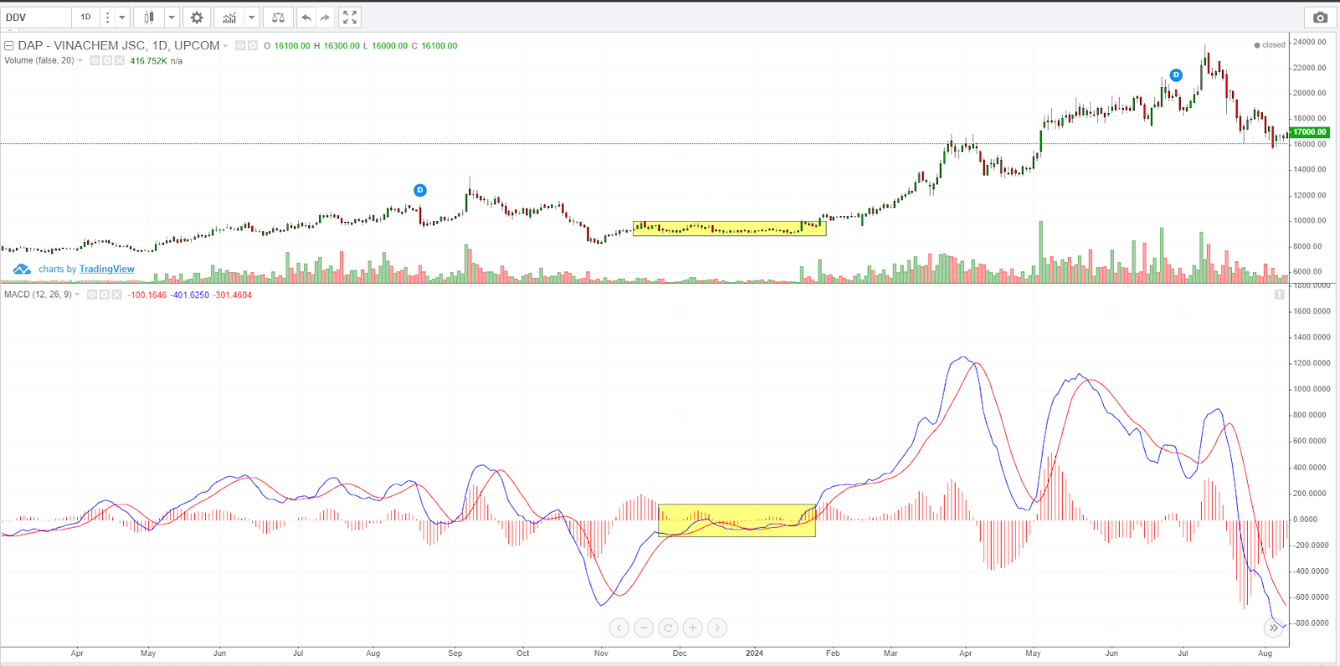
Task: Click the DDV symbol search field
Action: coord(36,17)
